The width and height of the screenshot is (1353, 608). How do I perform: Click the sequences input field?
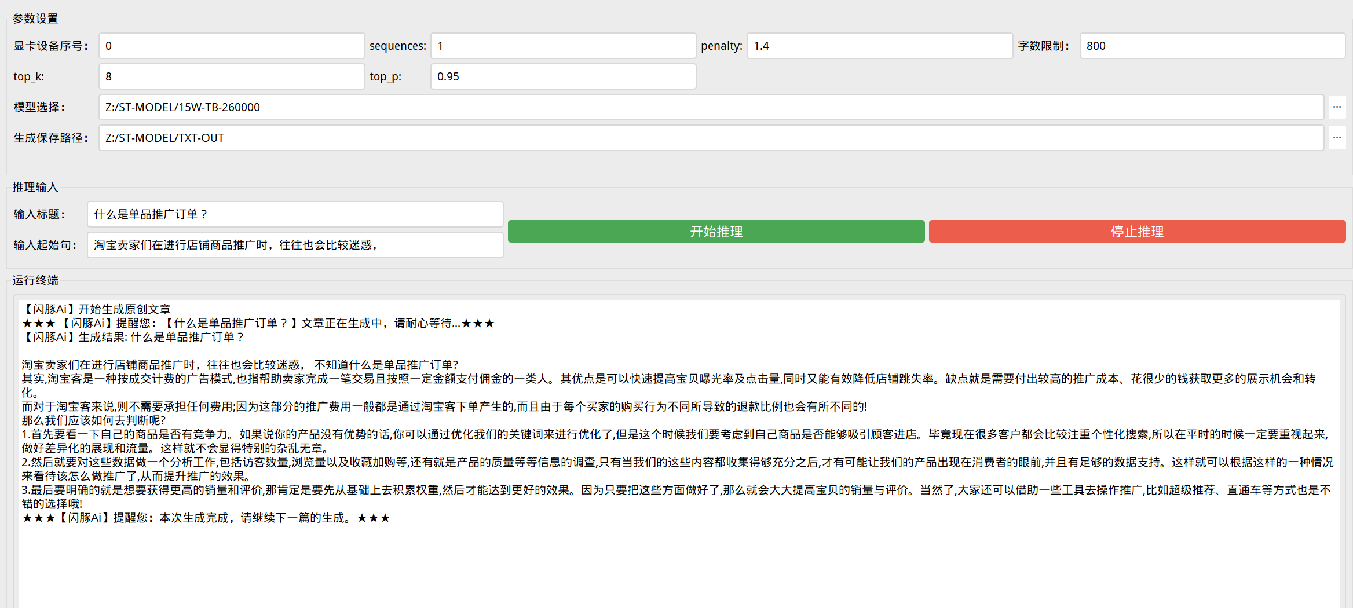563,46
